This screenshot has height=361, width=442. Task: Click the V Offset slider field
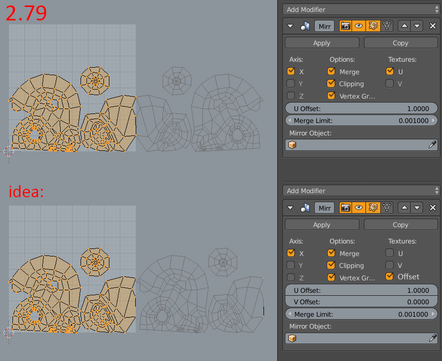coord(361,302)
